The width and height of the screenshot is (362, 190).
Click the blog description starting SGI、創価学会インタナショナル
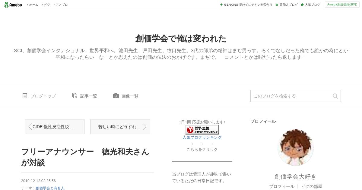pos(181,54)
